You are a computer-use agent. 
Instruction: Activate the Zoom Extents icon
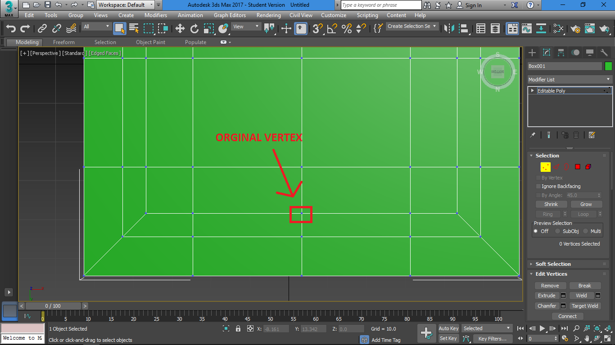tap(597, 329)
